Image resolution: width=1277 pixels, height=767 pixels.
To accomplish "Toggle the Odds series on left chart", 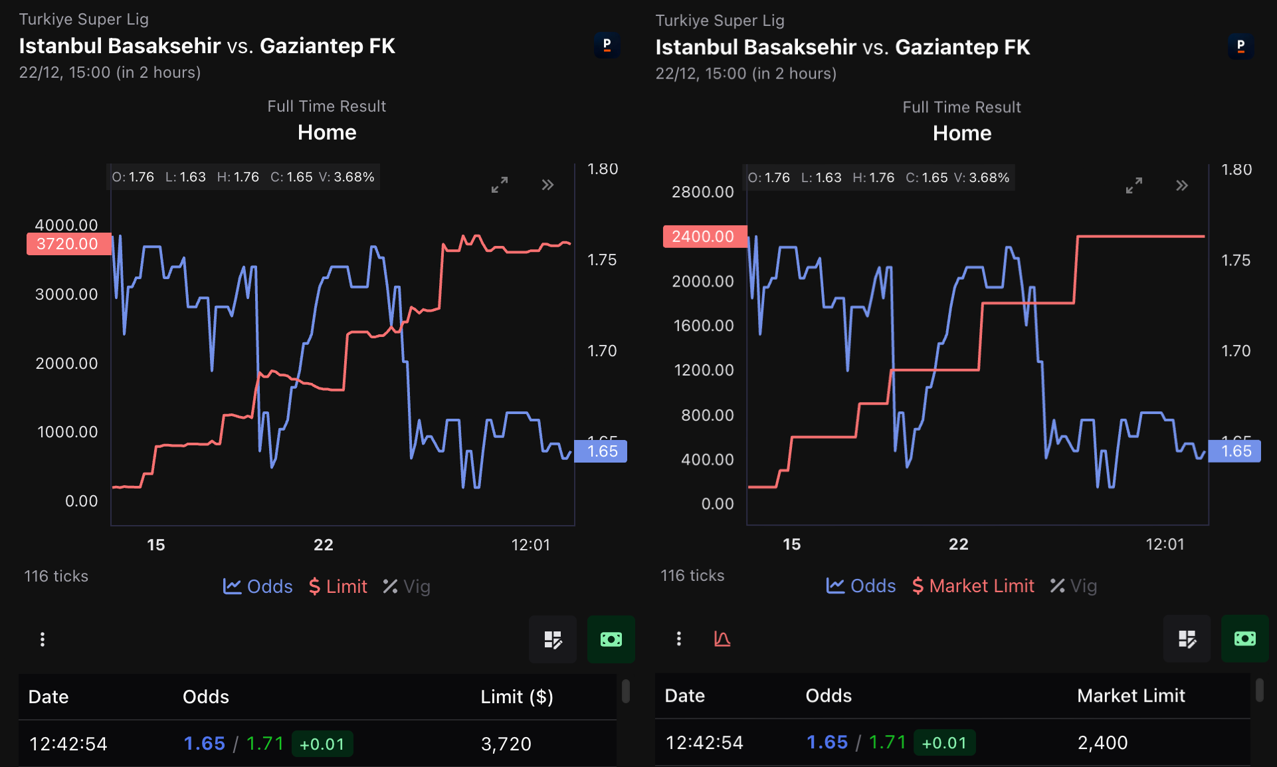I will pyautogui.click(x=258, y=586).
